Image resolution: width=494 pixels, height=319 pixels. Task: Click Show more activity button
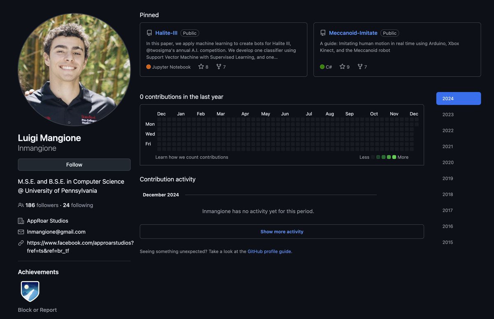coord(282,231)
